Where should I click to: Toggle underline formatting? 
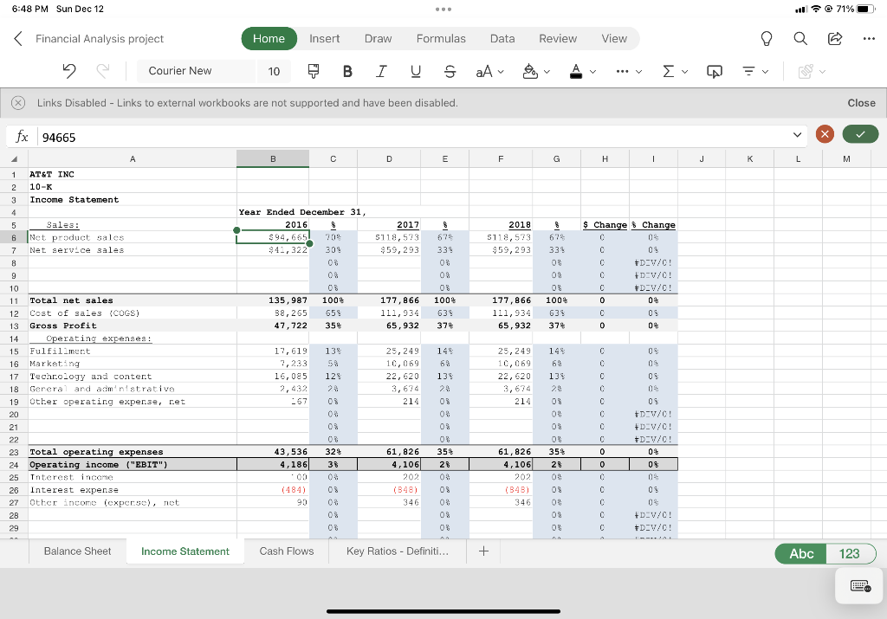(413, 71)
